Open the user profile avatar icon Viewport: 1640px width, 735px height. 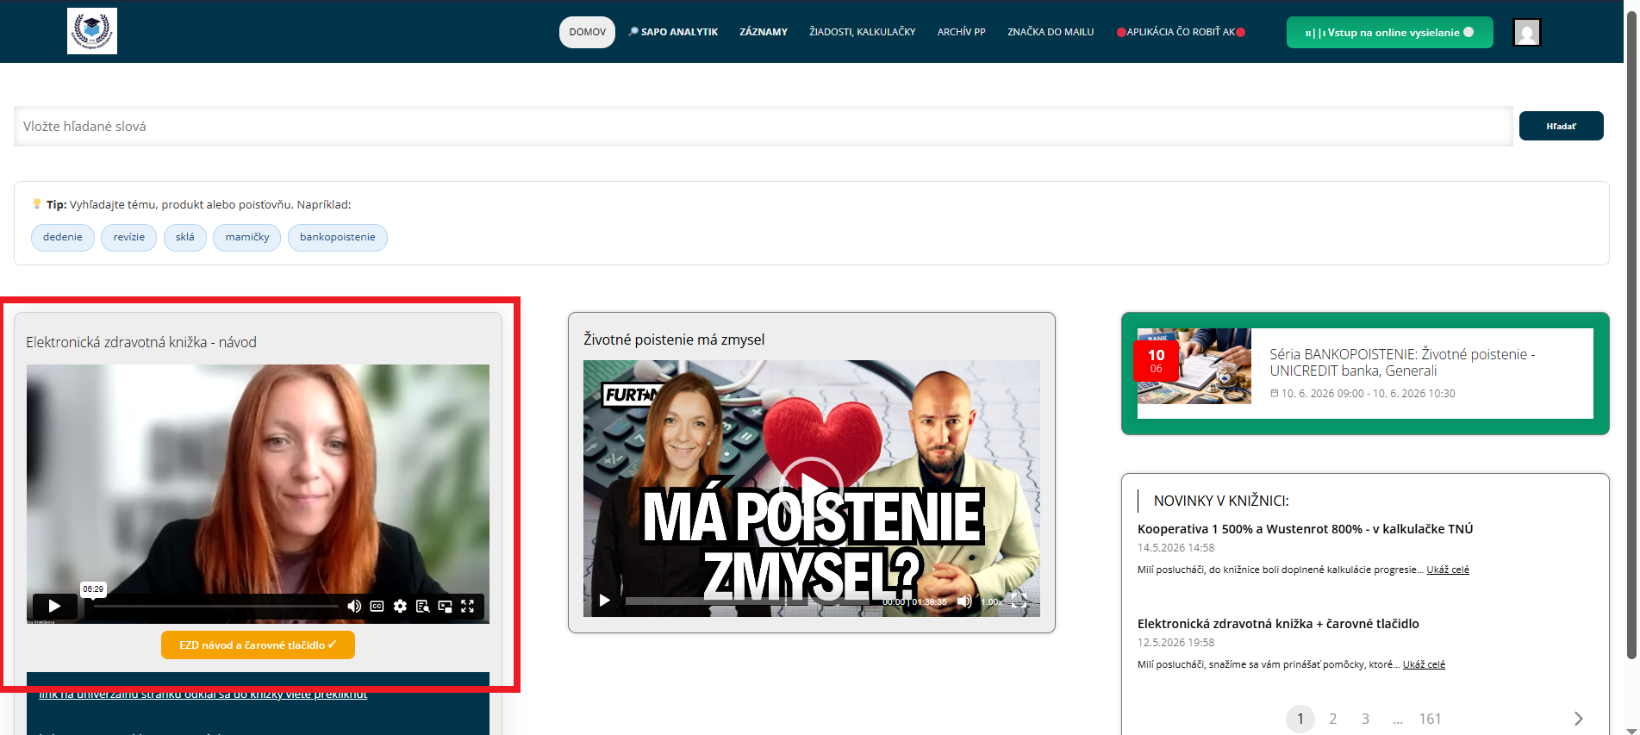click(1527, 33)
